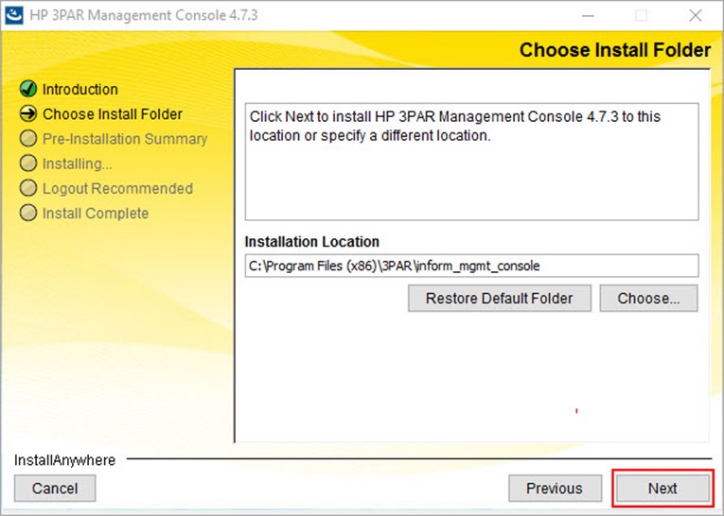Close the installer window
The height and width of the screenshot is (516, 724).
click(696, 16)
